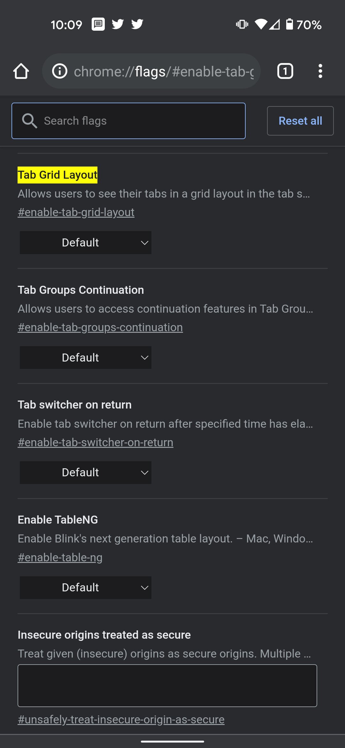Viewport: 345px width, 748px height.
Task: Open the Tab switcher on return dropdown
Action: [86, 472]
